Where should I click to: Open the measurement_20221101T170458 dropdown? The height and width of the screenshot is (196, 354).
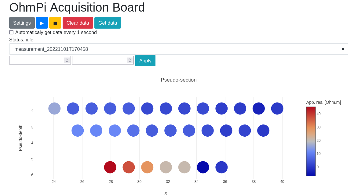178,49
